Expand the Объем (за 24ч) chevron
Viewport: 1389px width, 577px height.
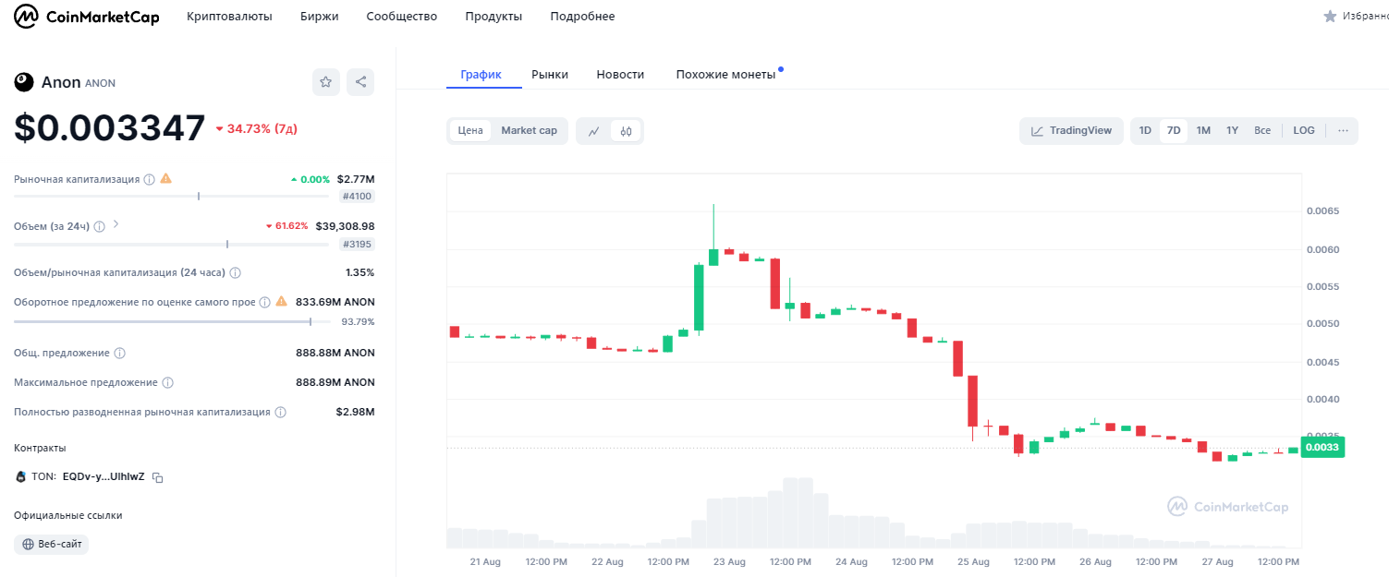pos(116,224)
